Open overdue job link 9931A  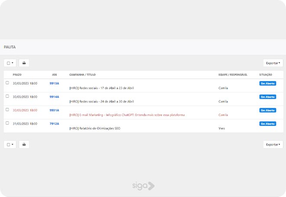tap(54, 110)
